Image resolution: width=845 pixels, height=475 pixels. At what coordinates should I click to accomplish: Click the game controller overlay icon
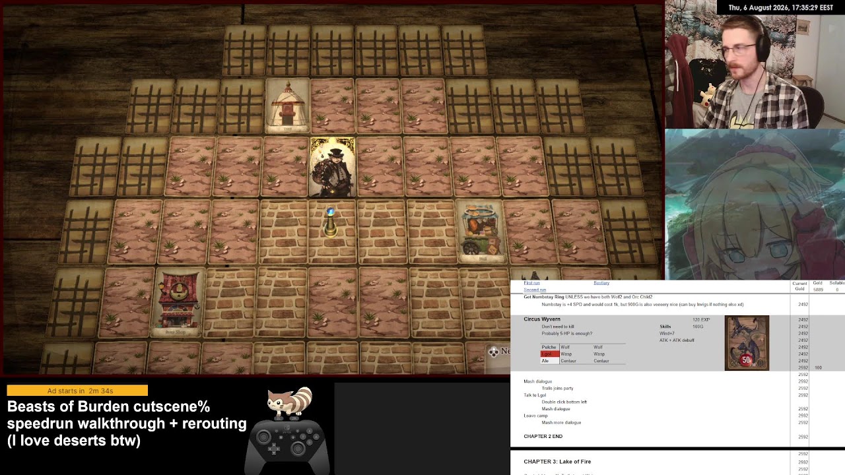click(287, 445)
